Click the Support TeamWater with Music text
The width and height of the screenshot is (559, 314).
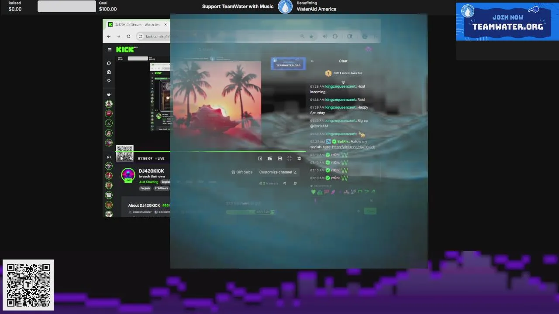[x=238, y=7]
